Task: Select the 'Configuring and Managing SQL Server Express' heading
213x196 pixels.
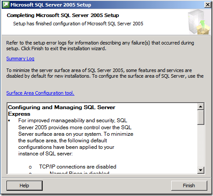Action: coord(61,110)
